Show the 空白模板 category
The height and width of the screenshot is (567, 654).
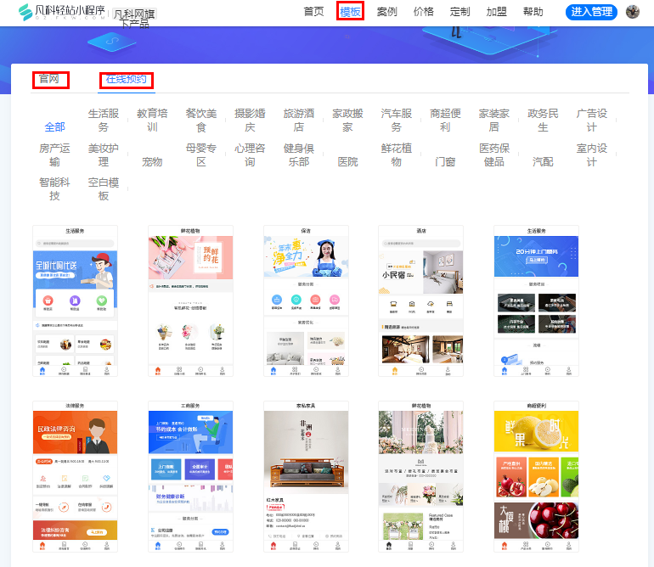[x=104, y=188]
